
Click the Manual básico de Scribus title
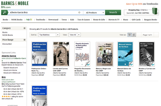point(124,70)
